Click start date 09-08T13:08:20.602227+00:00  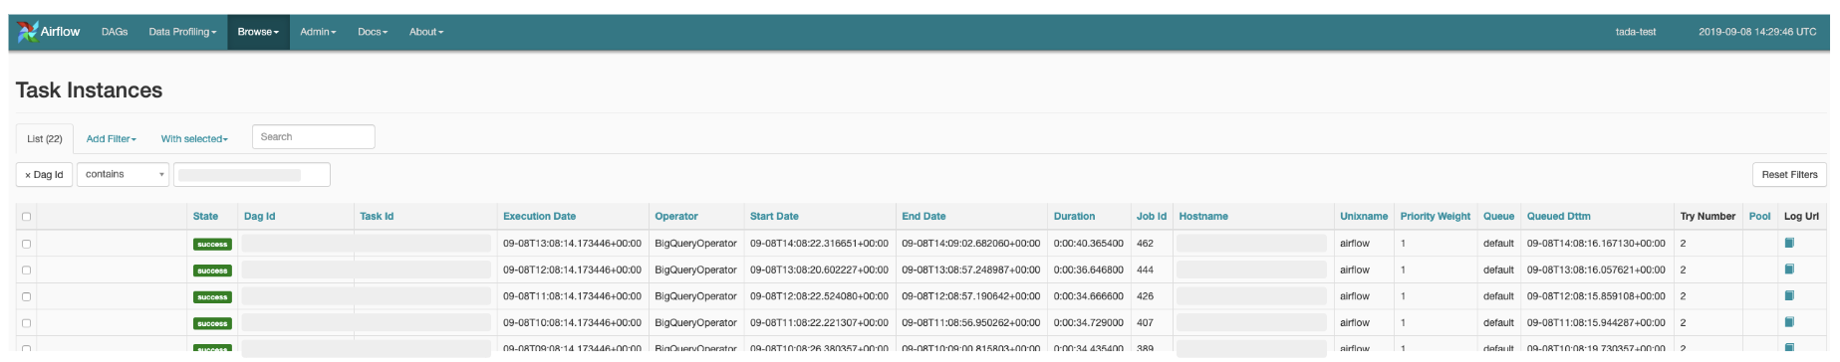coord(819,270)
